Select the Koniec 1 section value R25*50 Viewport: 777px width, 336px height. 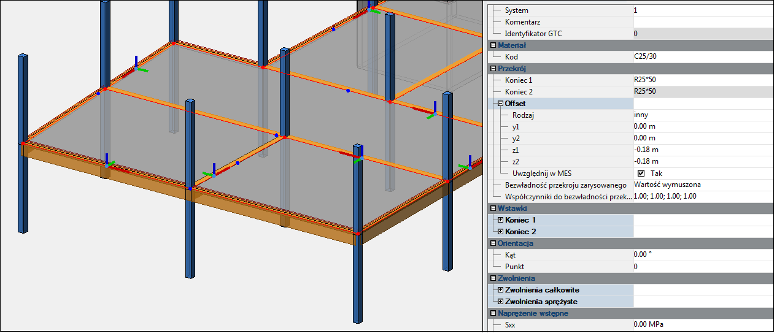[700, 80]
